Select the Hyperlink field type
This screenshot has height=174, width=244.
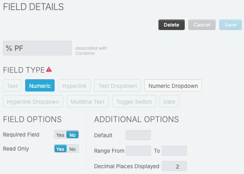click(74, 86)
